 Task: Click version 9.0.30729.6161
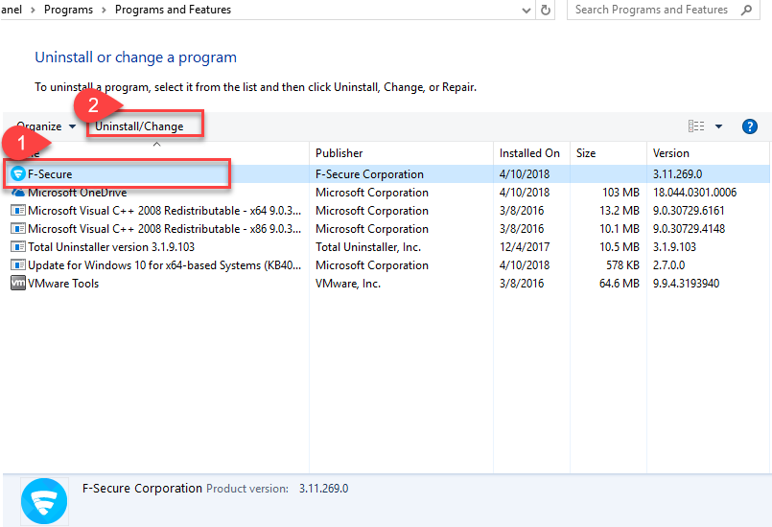(x=689, y=211)
